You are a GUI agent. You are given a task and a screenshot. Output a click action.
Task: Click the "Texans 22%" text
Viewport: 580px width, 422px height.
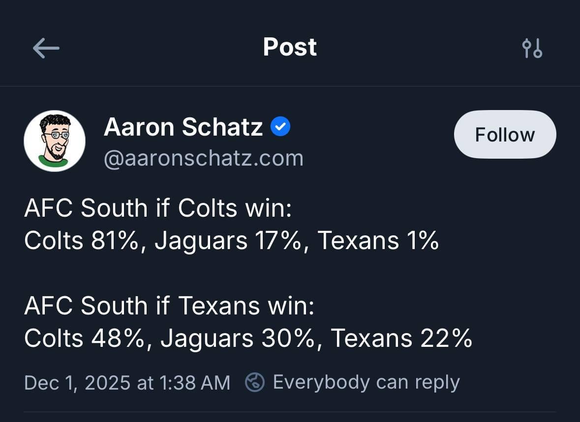(x=401, y=338)
